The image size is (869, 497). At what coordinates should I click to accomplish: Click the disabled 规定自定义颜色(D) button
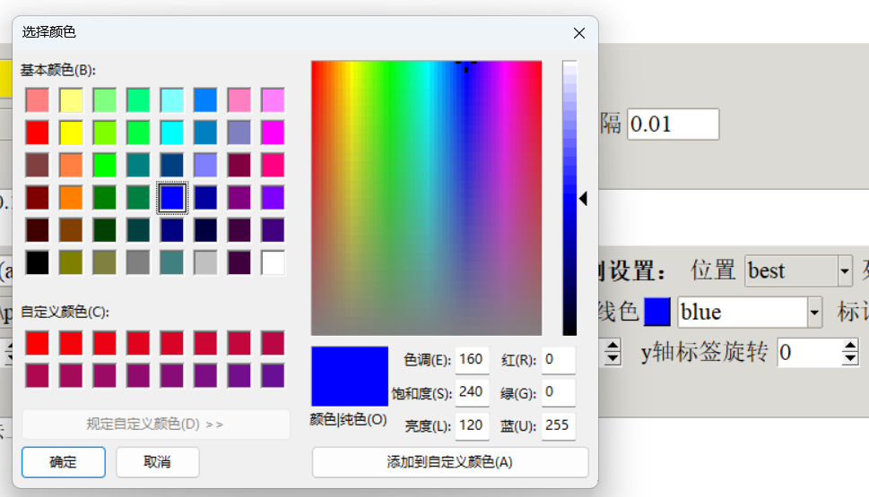pyautogui.click(x=155, y=424)
